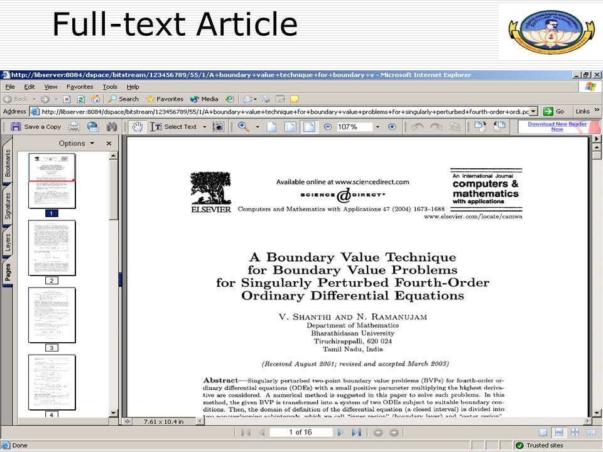Switch to Continuous page layout
603x452 pixels.
[x=559, y=433]
